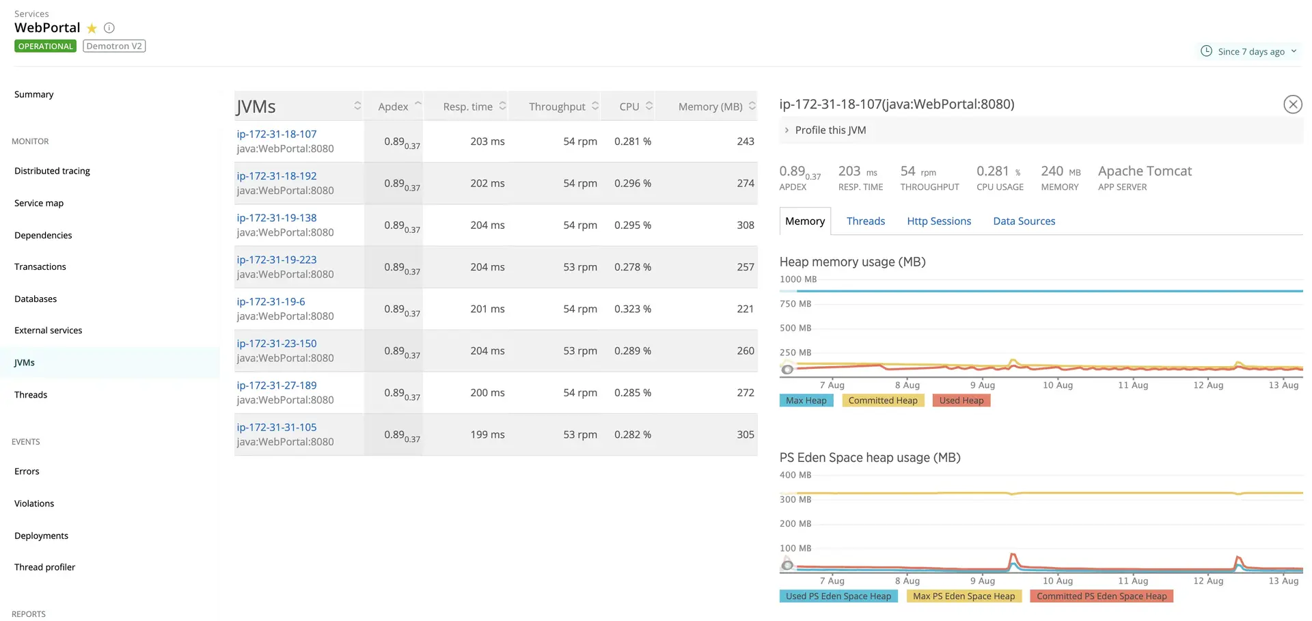
Task: Close the JVM detail panel
Action: click(x=1292, y=105)
